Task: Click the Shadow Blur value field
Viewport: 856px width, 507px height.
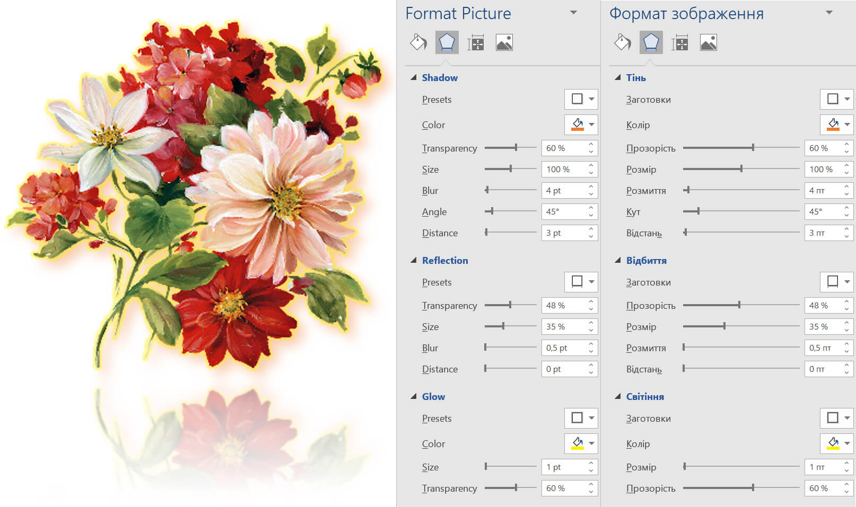Action: 563,191
